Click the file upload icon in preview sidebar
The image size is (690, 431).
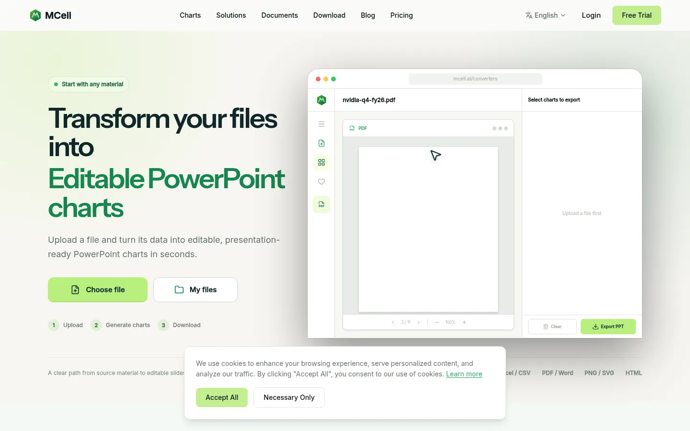322,143
